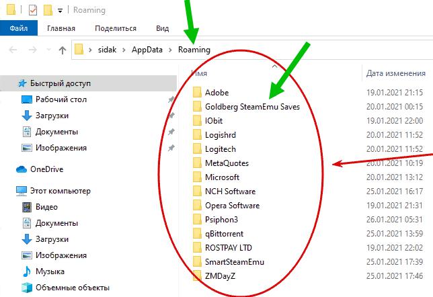Image resolution: width=433 pixels, height=297 pixels.
Task: Click the Properties checkmark icon in title bar
Action: (32, 10)
